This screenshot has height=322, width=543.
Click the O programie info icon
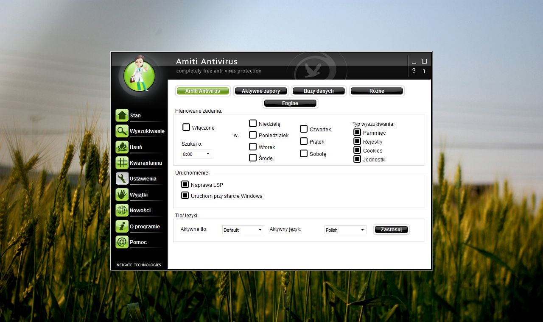coord(122,226)
